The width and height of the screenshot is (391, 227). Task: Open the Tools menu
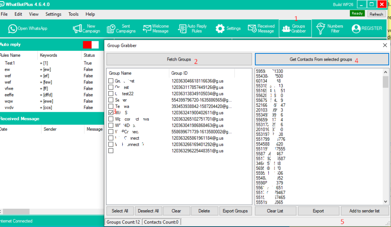tap(73, 14)
